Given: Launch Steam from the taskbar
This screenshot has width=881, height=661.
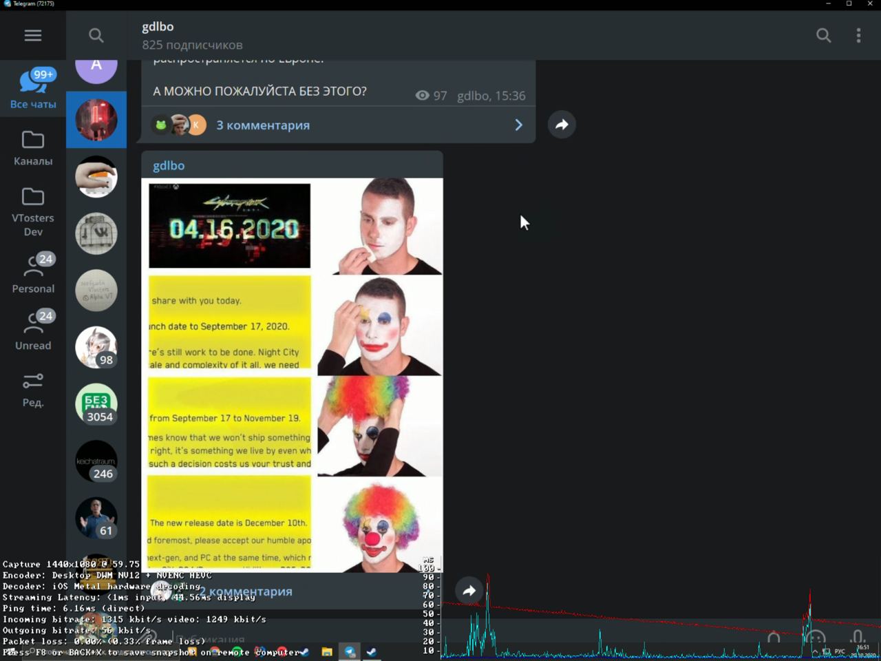Looking at the screenshot, I should click(372, 651).
